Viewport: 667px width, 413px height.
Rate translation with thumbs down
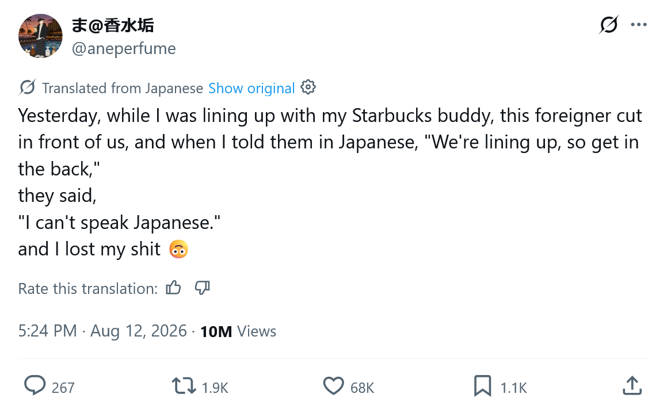tap(202, 288)
